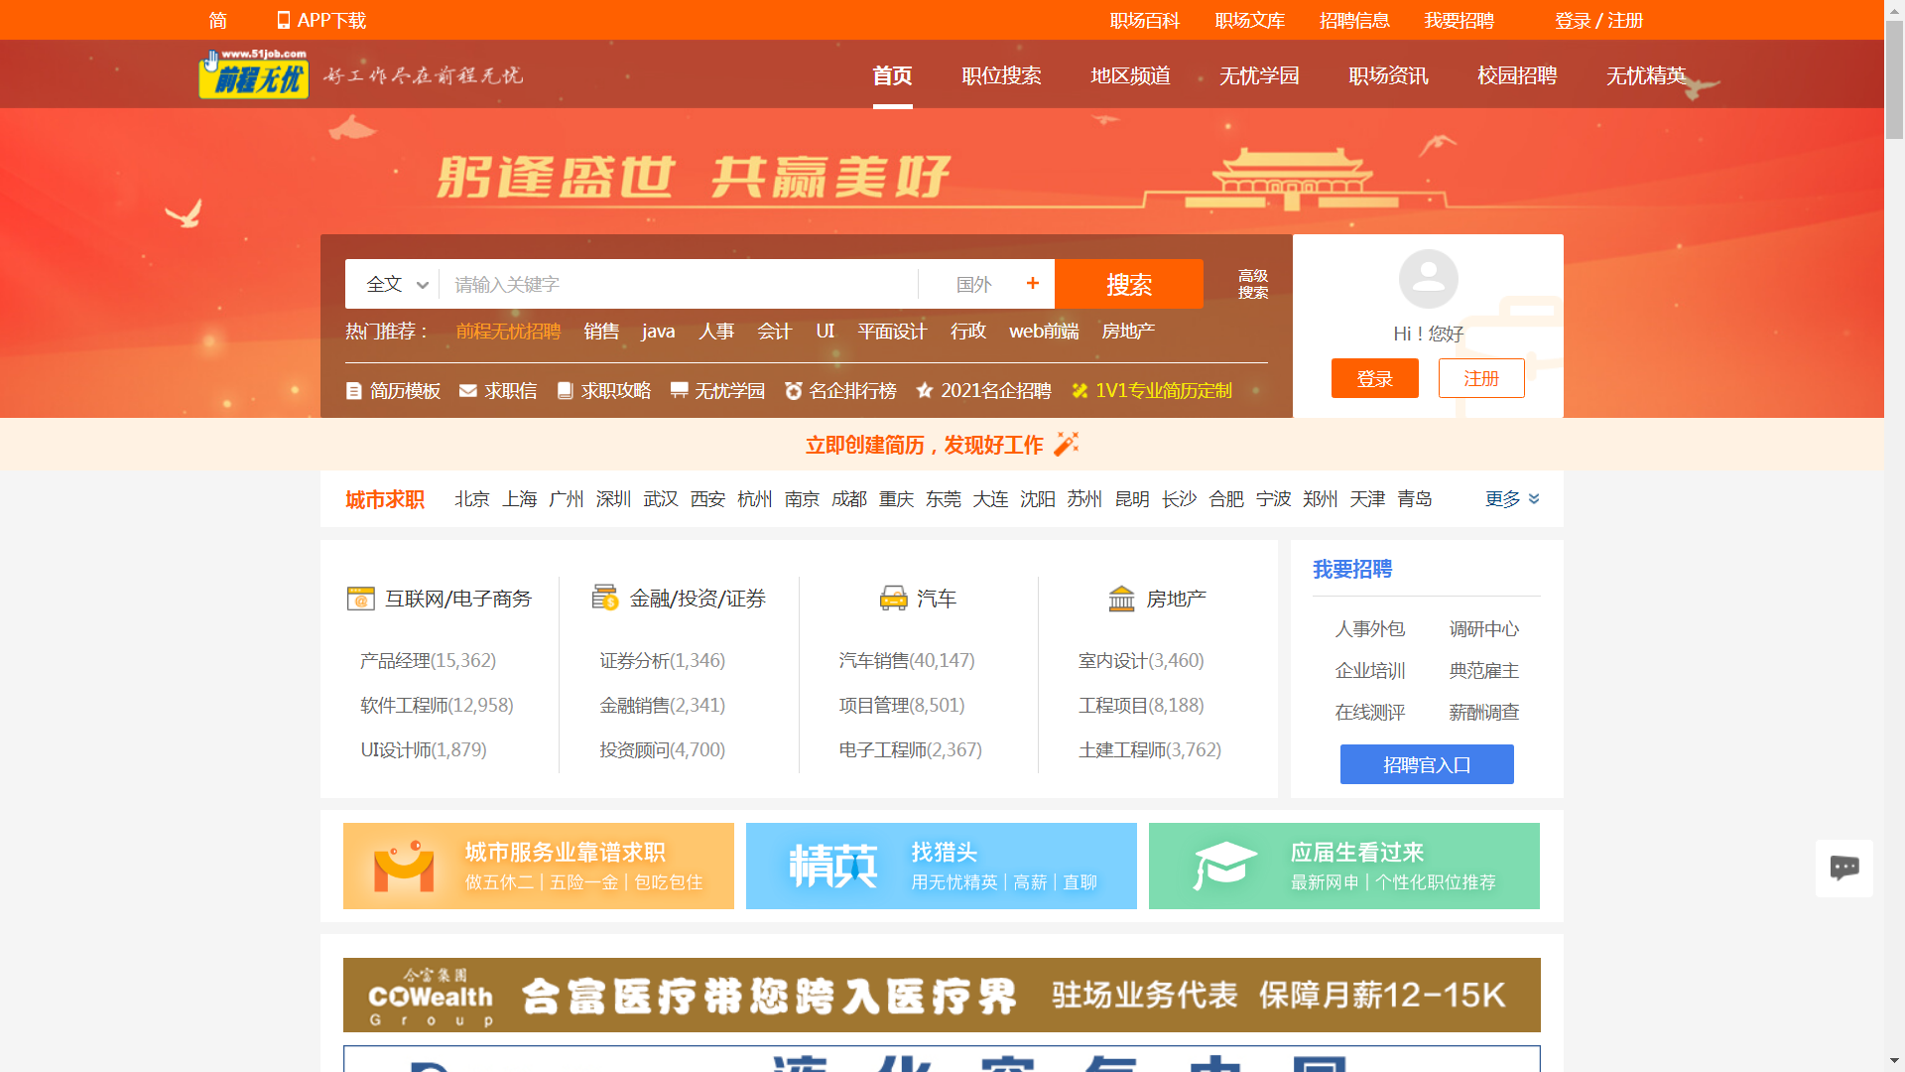This screenshot has height=1072, width=1905.
Task: Click 人事外包 service link
Action: click(1369, 629)
